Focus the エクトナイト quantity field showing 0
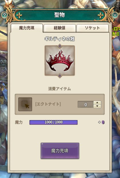Screen dimensions: 120x178 pyautogui.click(x=85, y=104)
